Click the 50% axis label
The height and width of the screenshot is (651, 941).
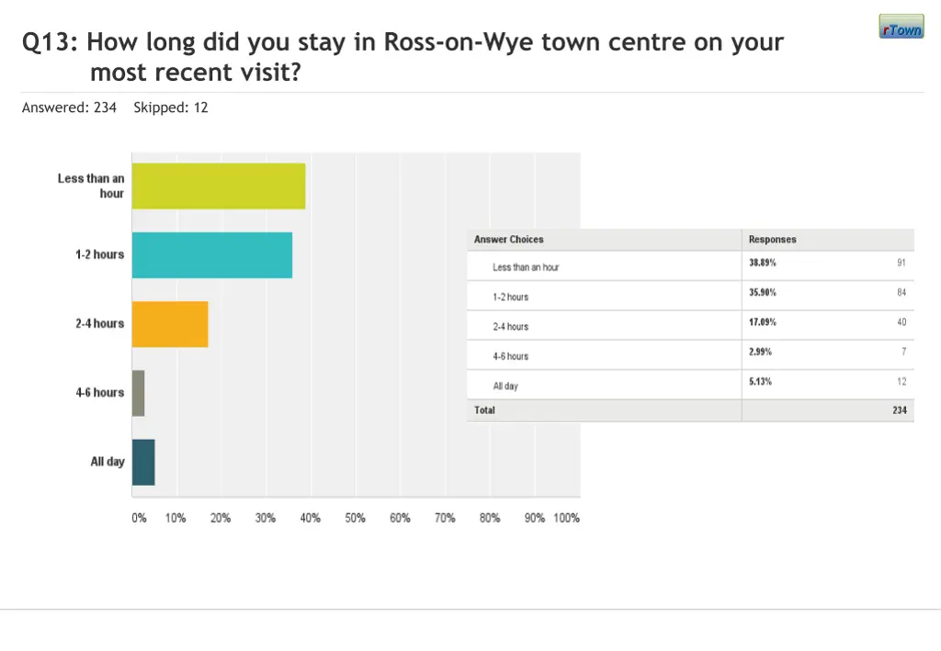[356, 518]
